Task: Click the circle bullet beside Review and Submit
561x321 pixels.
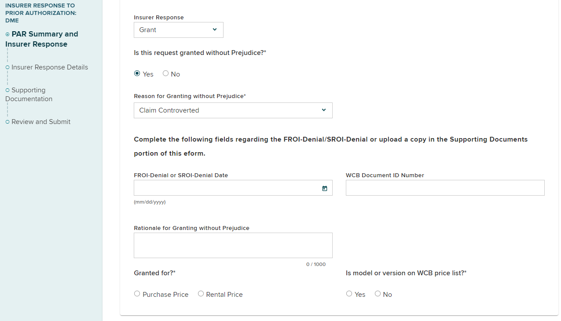Action: click(7, 122)
